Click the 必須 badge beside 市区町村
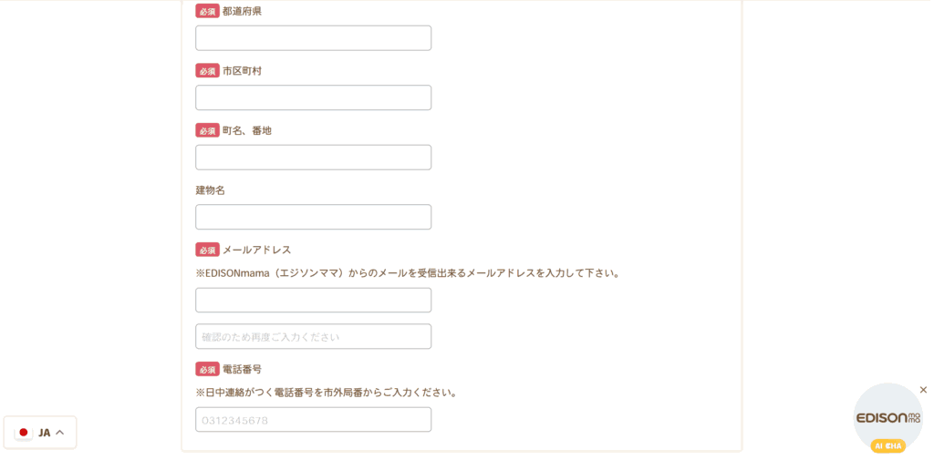934x460 pixels. click(207, 71)
